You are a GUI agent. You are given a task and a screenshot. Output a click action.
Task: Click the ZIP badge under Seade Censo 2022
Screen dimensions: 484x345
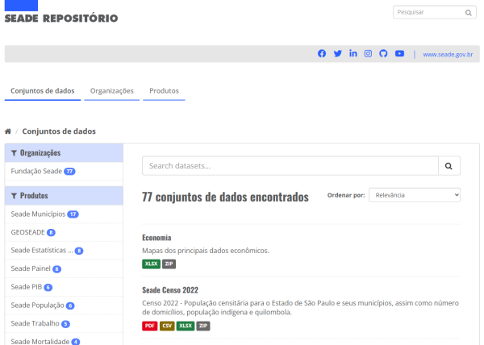(x=203, y=326)
